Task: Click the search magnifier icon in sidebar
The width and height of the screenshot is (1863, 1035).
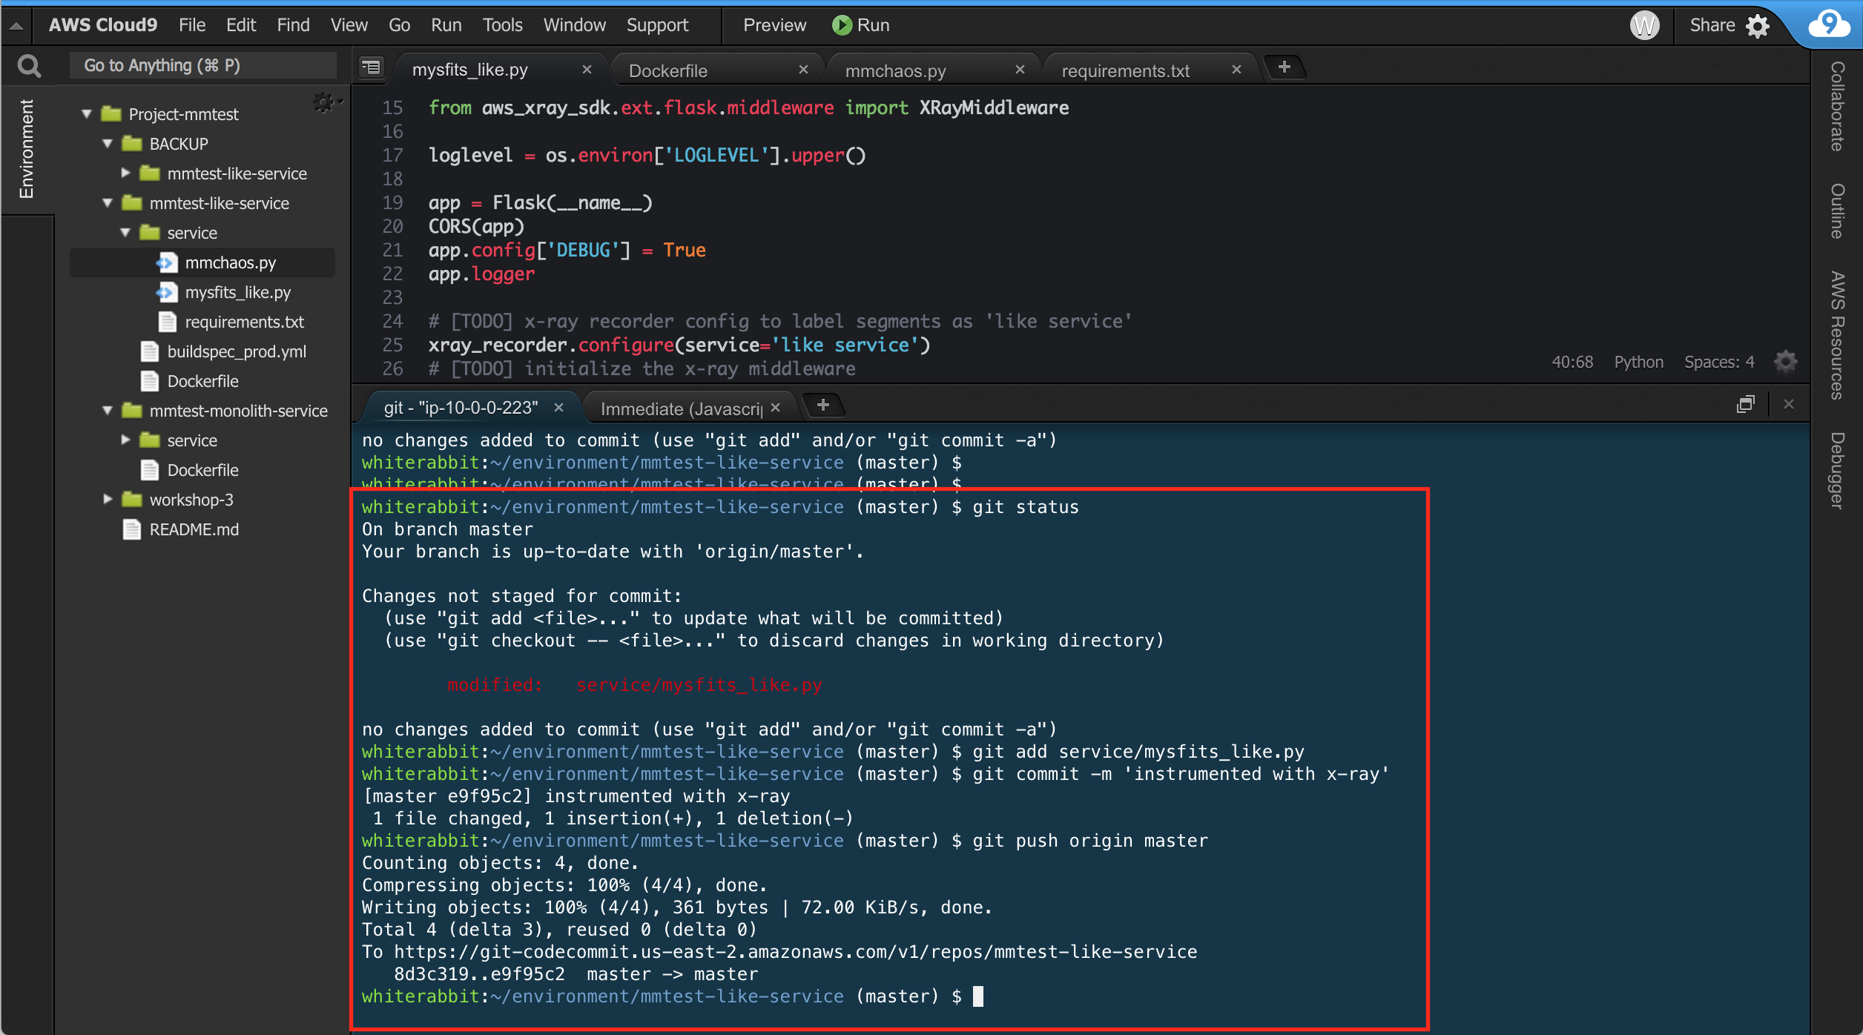Action: [29, 66]
